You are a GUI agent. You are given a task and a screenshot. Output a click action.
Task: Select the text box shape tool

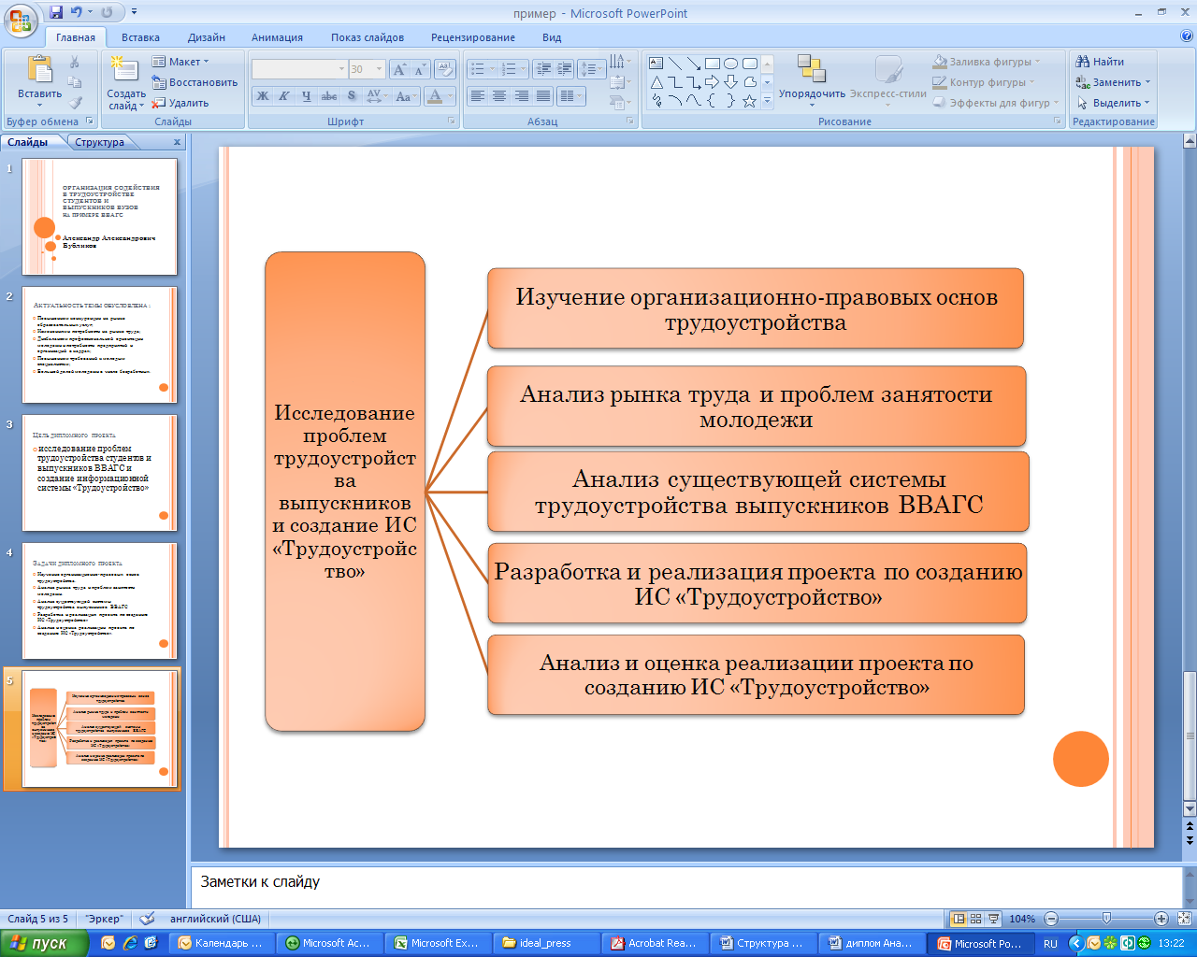click(656, 64)
